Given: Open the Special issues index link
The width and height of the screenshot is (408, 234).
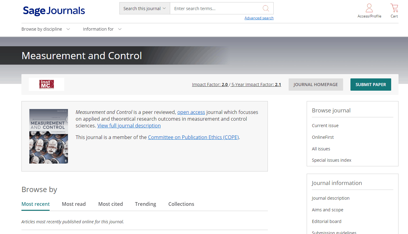Looking at the screenshot, I should [x=331, y=160].
